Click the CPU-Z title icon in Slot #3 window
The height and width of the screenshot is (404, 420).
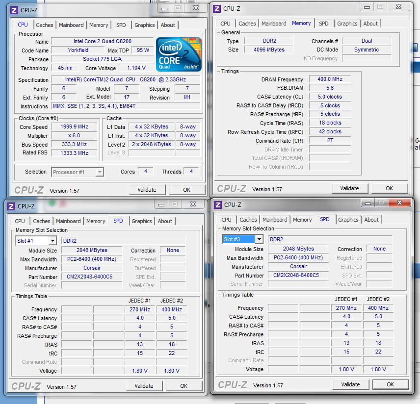[x=217, y=205]
